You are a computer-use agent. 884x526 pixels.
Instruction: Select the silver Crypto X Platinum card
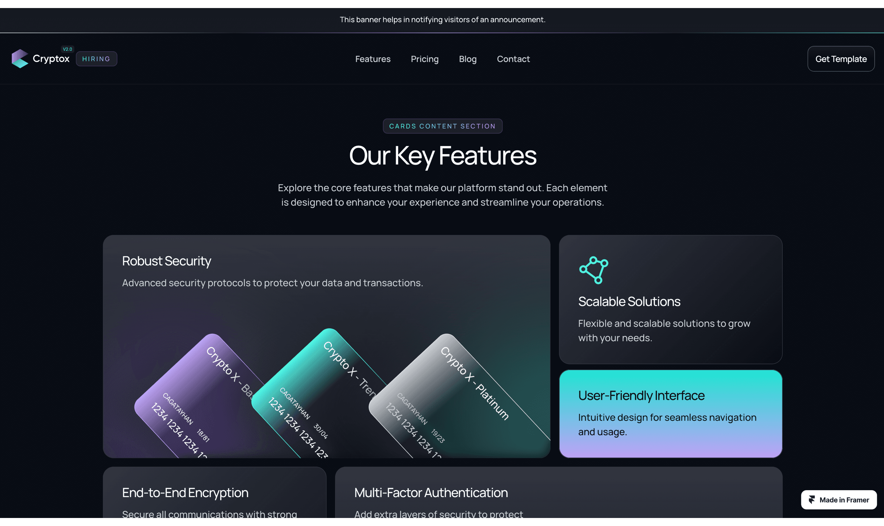pyautogui.click(x=457, y=397)
